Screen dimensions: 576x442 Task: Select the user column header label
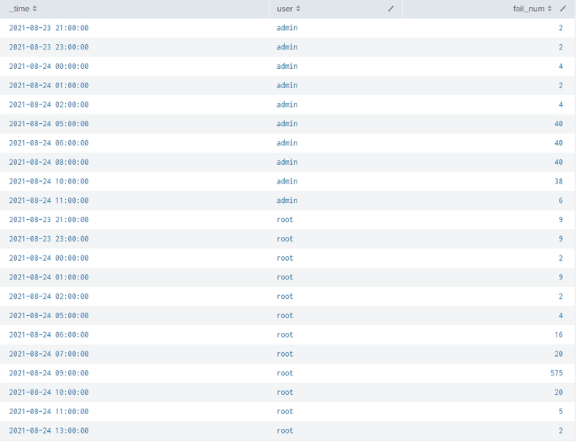(x=284, y=9)
